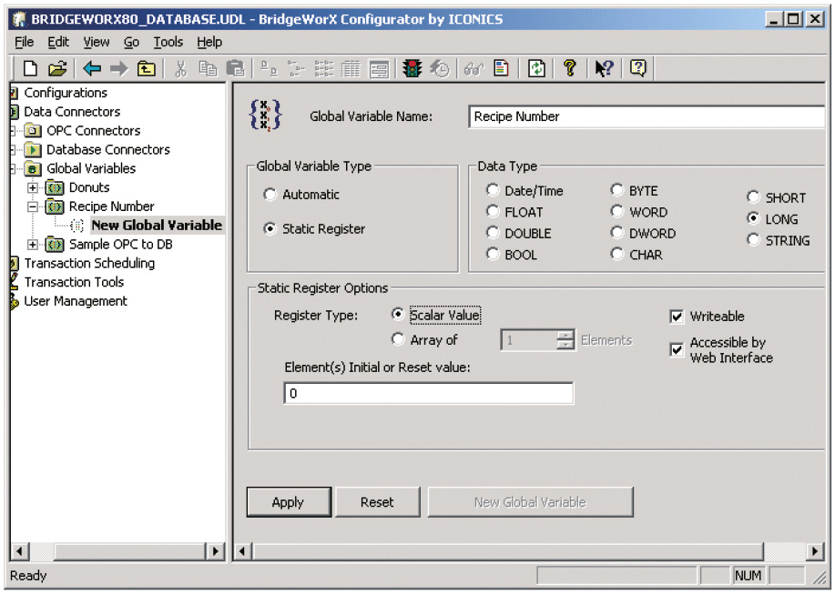The height and width of the screenshot is (594, 835).
Task: Select Transaction Tools in the tree
Action: [74, 282]
